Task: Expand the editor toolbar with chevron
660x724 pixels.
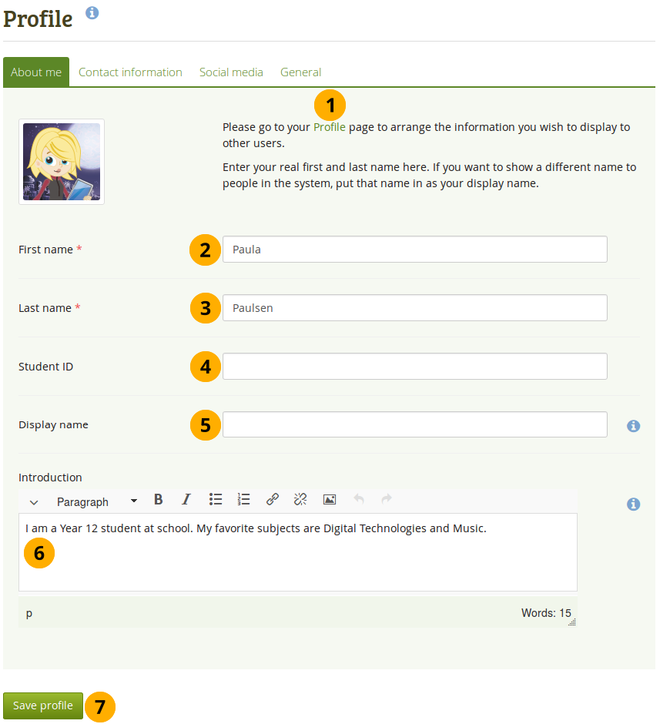Action: pos(34,502)
